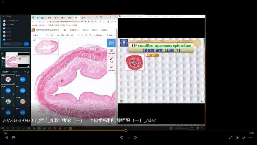Image resolution: width=257 pixels, height=145 pixels.
Task: Select the 40X magnification option
Action: [x=72, y=35]
